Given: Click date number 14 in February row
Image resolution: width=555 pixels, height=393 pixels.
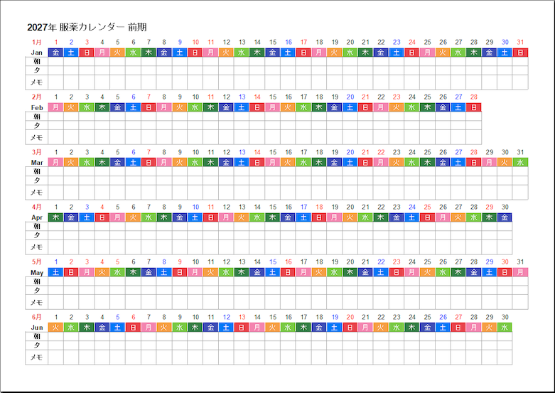Looking at the screenshot, I should point(257,97).
